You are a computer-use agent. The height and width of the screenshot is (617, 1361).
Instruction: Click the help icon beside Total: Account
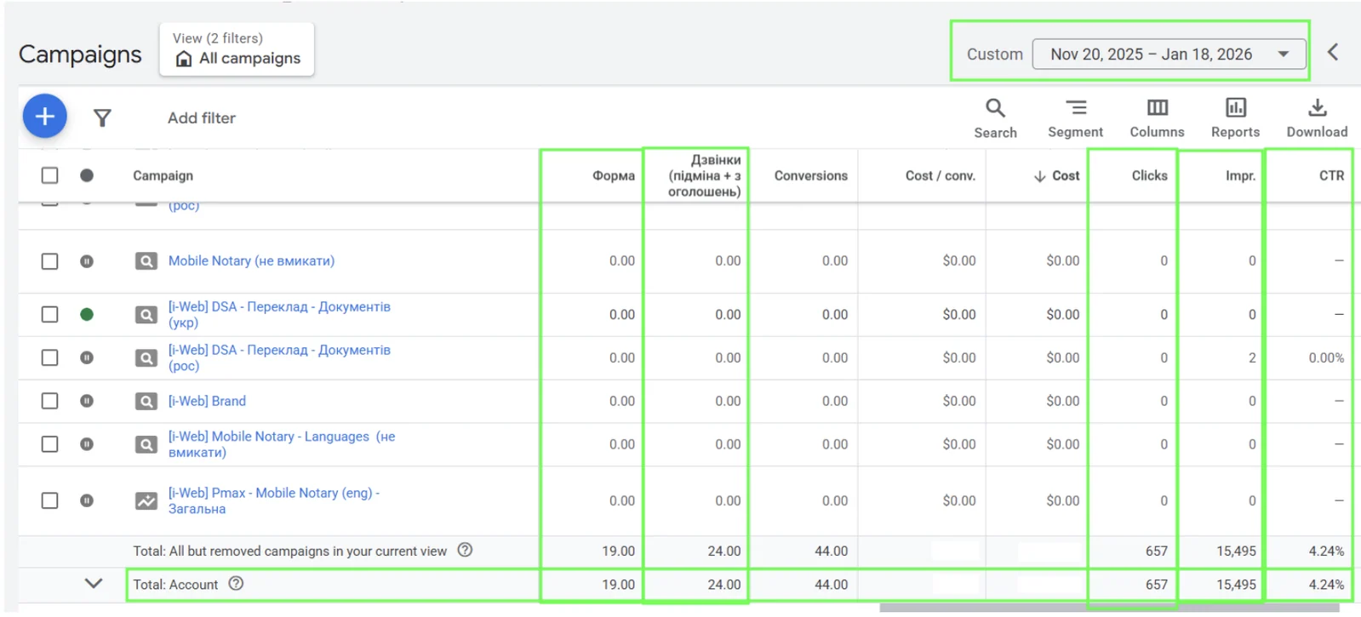click(237, 584)
